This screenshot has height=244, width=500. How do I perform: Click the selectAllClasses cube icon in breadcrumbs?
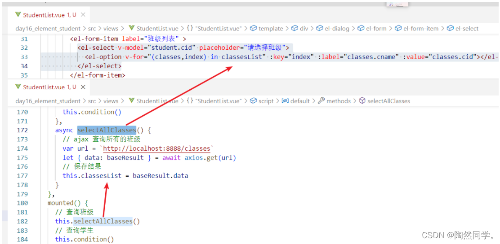pyautogui.click(x=362, y=101)
